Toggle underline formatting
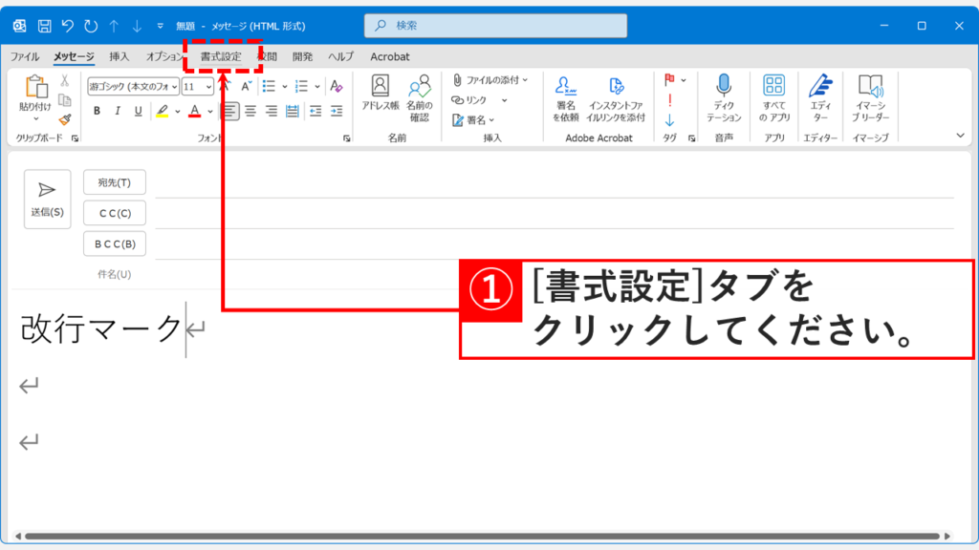Screen dimensions: 979x550 137,112
